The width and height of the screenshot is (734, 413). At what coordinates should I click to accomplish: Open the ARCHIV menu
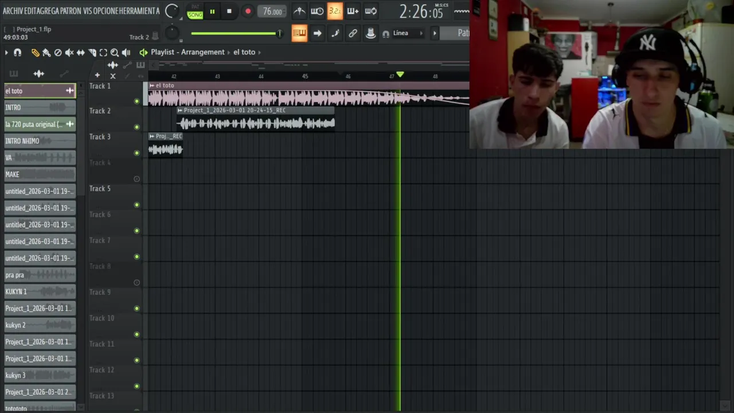click(x=13, y=11)
